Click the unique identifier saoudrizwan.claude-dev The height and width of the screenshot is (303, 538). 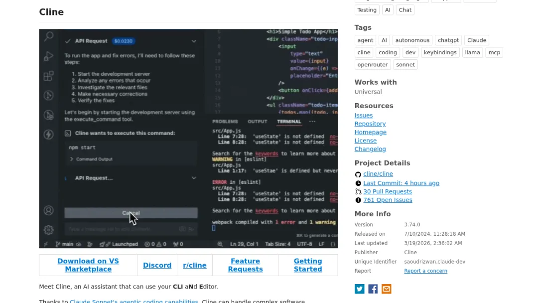coord(435,262)
